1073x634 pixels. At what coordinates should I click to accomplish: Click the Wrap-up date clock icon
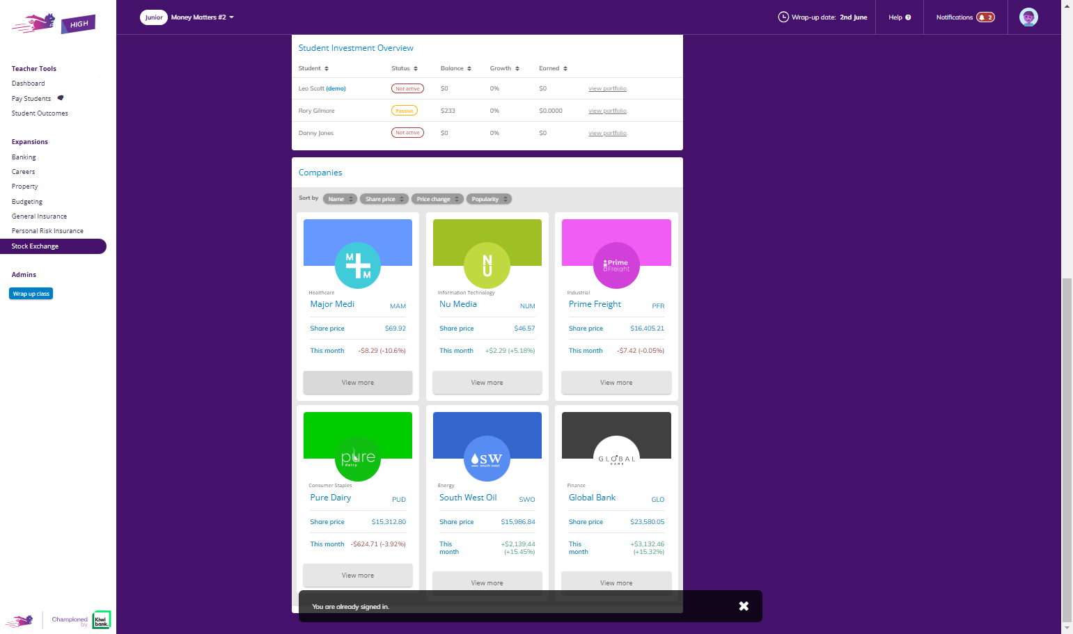click(783, 17)
